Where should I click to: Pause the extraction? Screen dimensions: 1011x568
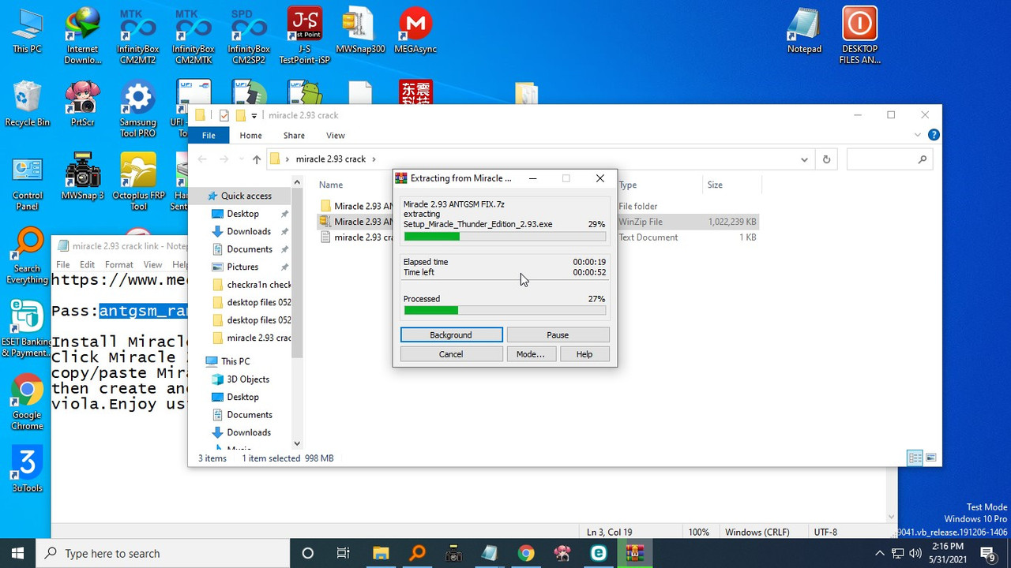click(x=558, y=335)
